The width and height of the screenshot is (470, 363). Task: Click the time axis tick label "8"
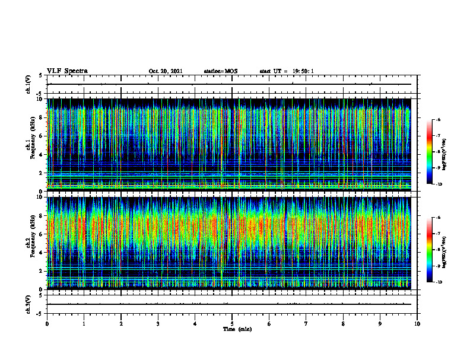point(343,324)
